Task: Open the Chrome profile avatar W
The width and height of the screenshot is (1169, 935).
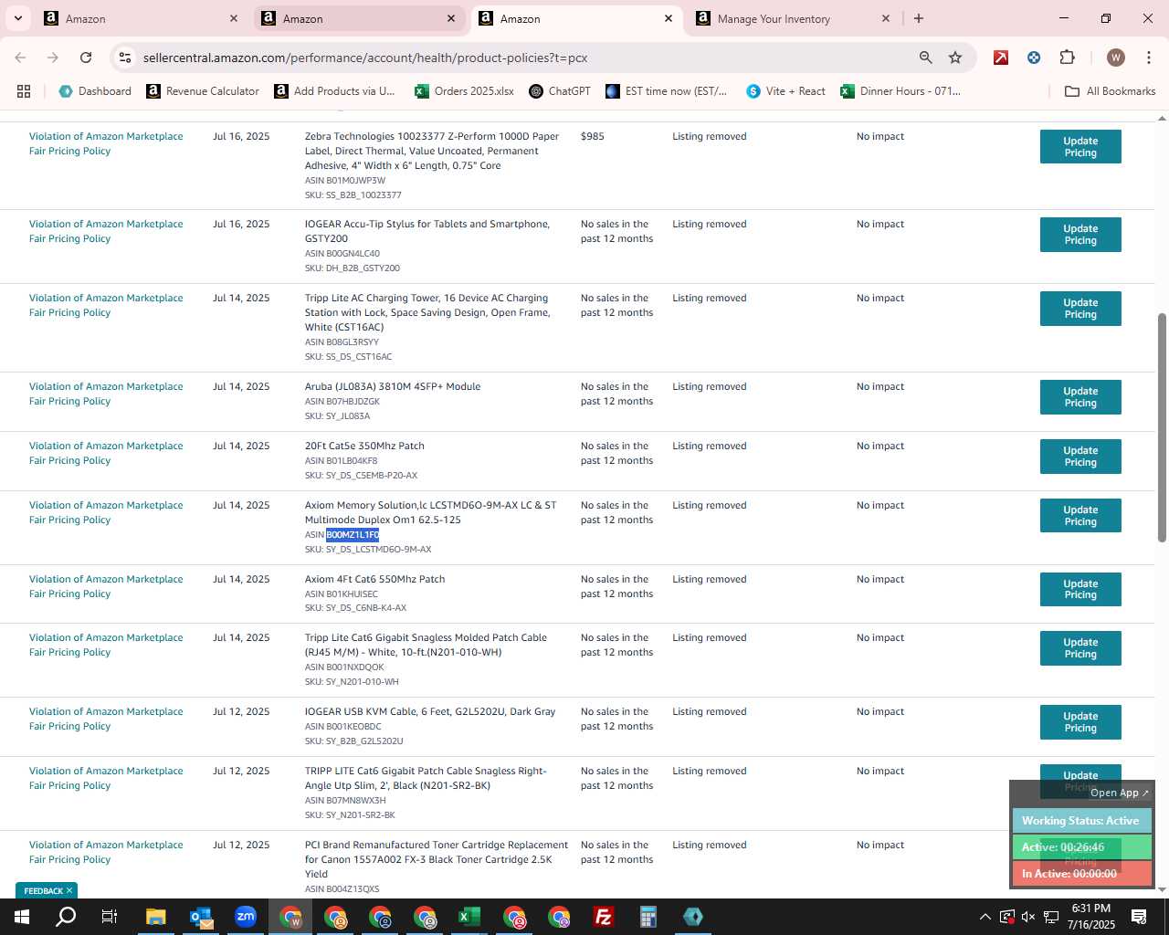Action: pos(1115,58)
